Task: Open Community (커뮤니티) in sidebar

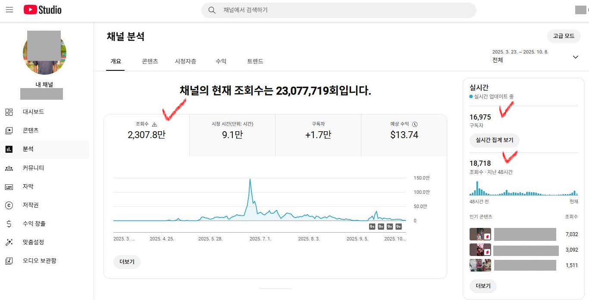Action: point(33,168)
